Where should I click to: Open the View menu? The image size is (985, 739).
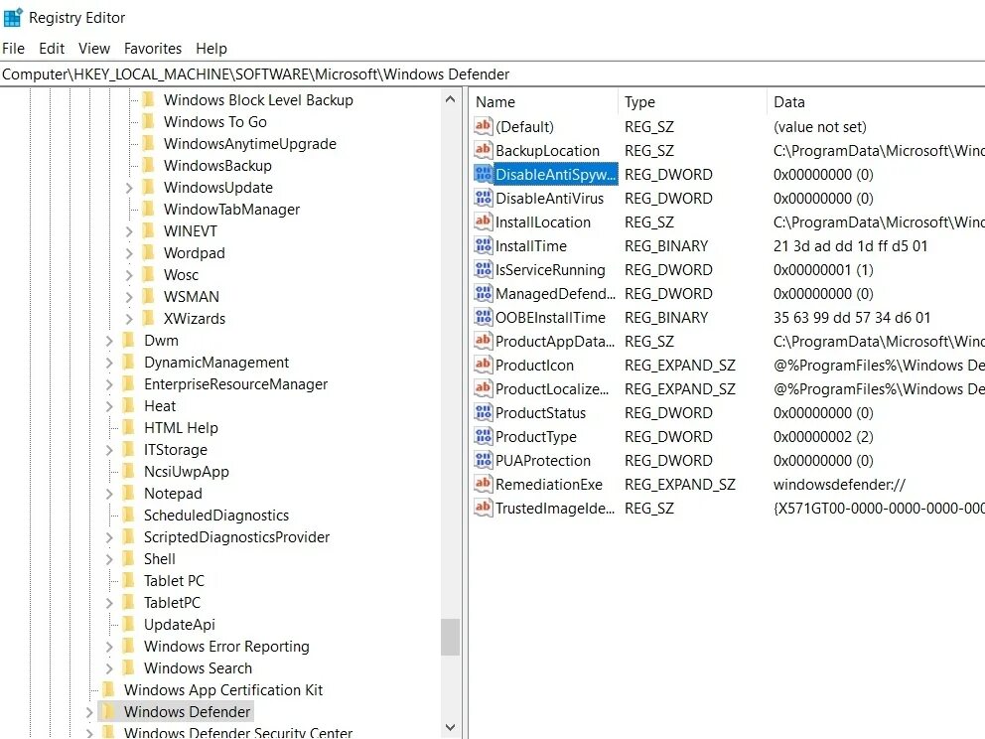pos(94,49)
